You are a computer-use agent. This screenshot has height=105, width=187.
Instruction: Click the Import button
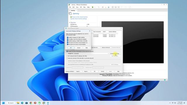78,71
